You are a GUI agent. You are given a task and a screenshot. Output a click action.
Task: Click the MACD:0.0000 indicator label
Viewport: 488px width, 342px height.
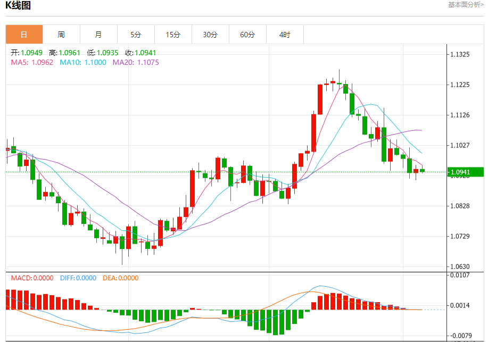[x=32, y=278]
